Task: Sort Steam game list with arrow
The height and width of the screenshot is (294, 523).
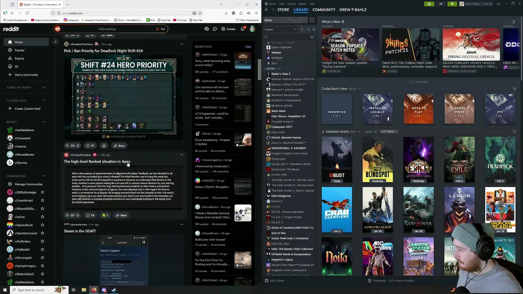Action: click(302, 29)
